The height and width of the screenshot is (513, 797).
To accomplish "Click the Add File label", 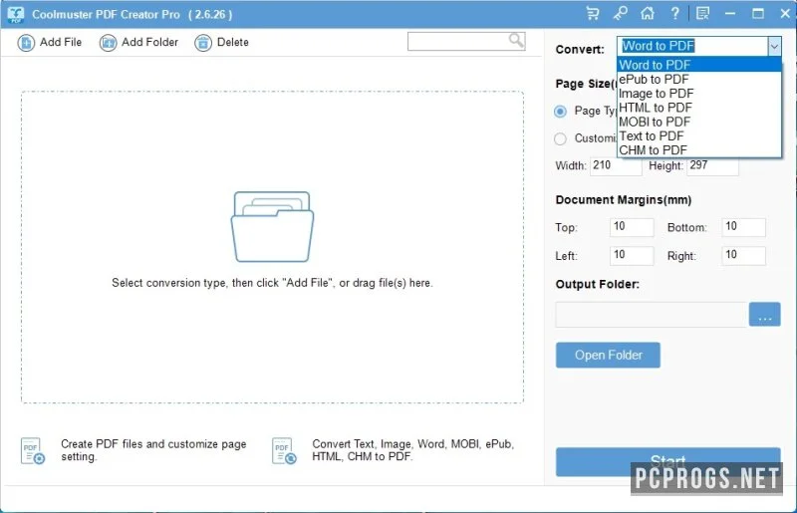I will (61, 42).
